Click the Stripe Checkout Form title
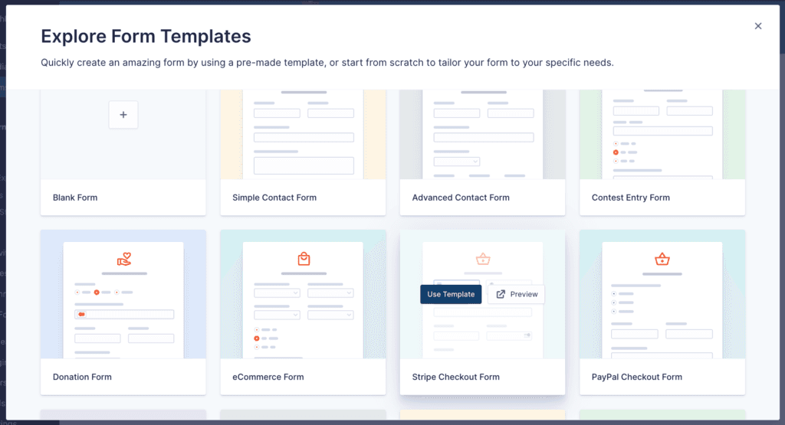The height and width of the screenshot is (425, 785). 455,377
